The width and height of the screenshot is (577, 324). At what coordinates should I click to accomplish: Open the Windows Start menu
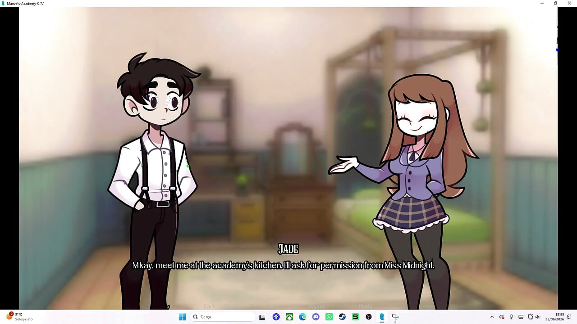pos(182,317)
